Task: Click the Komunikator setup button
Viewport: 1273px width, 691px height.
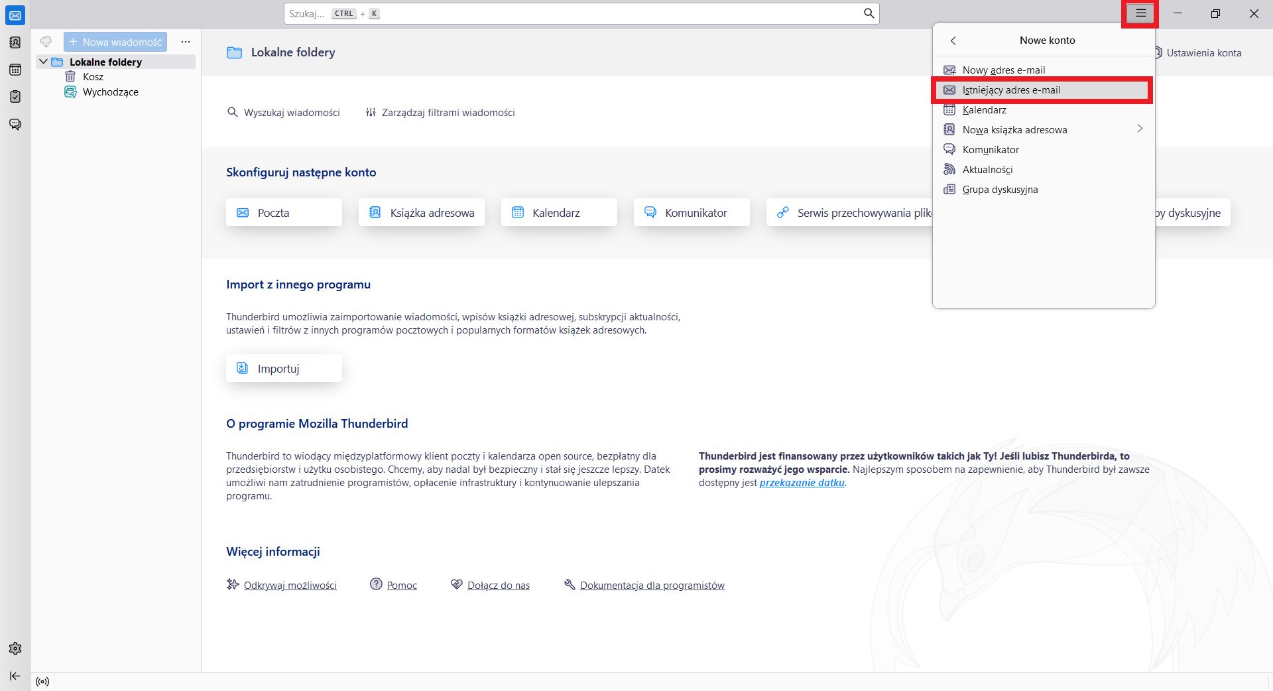Action: (x=692, y=212)
